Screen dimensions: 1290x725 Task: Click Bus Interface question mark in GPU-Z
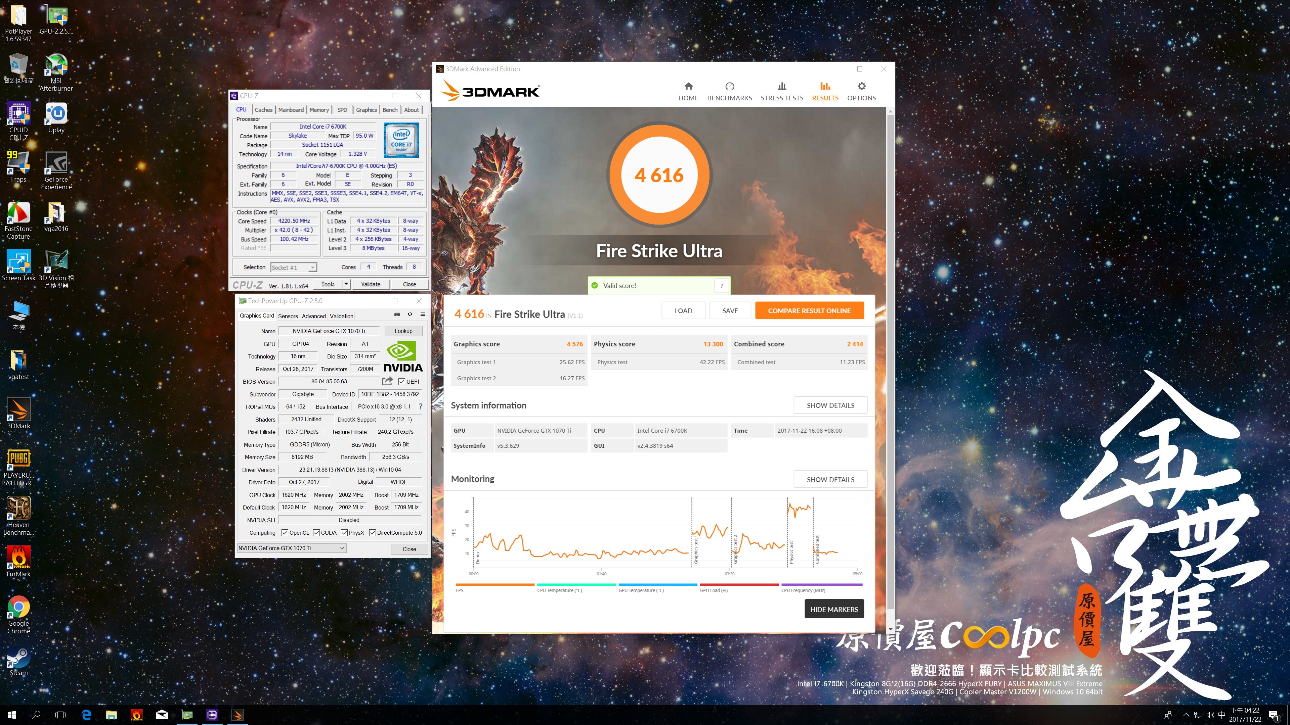(420, 407)
